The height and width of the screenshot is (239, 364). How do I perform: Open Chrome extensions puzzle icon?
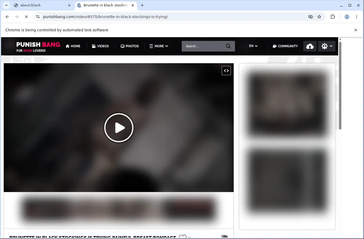pyautogui.click(x=333, y=17)
